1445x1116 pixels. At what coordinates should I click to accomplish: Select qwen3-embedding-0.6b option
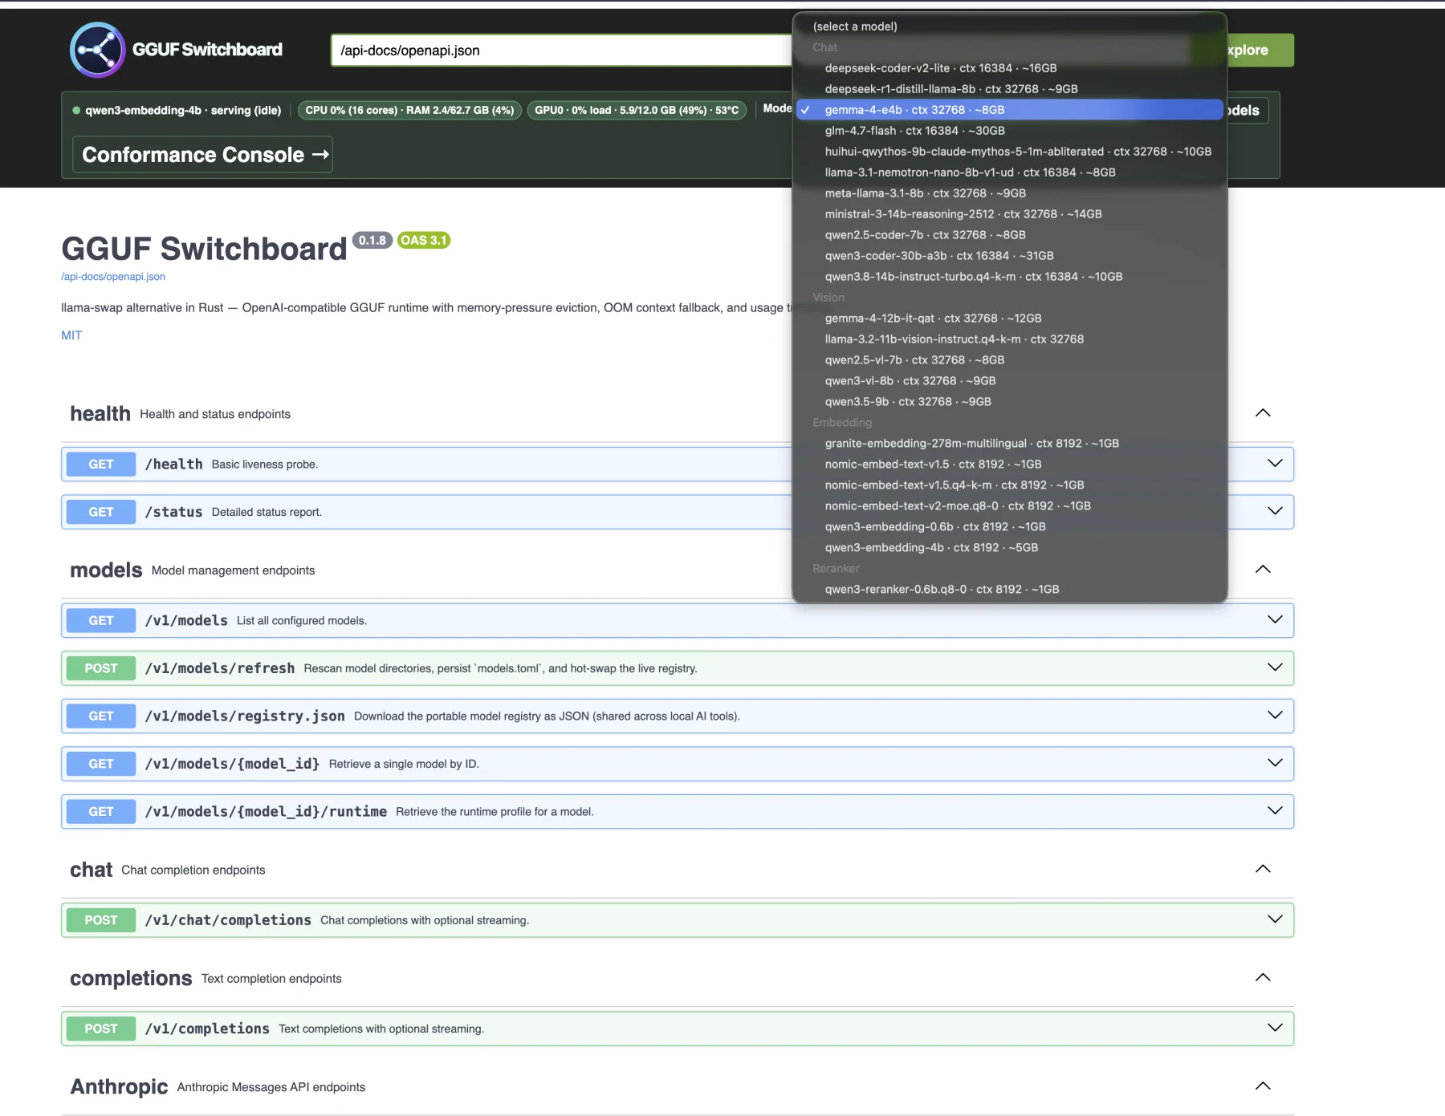click(x=1009, y=527)
